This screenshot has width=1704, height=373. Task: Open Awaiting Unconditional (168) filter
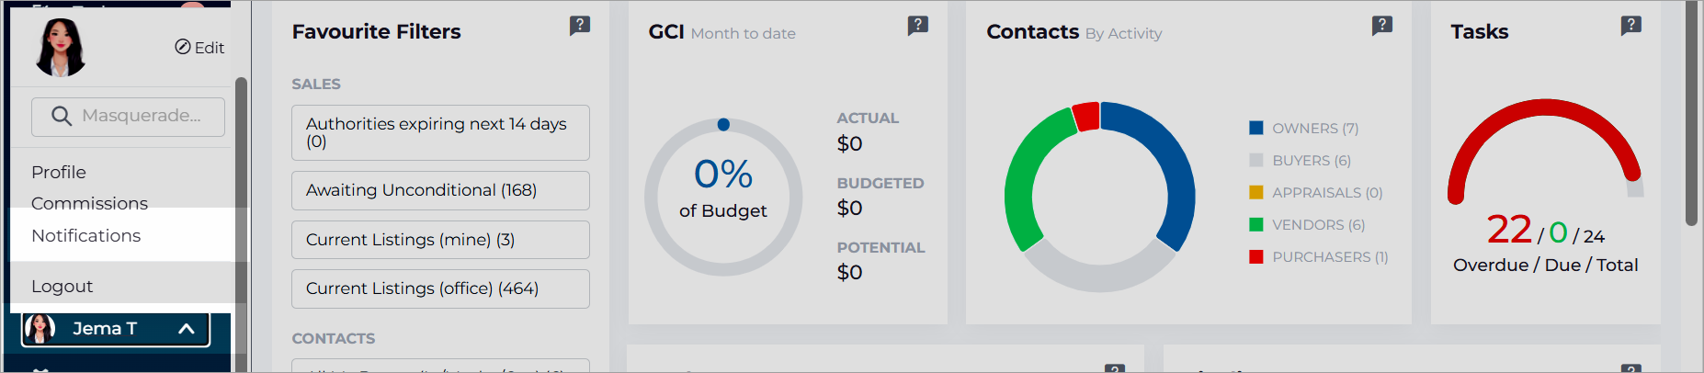click(x=440, y=190)
